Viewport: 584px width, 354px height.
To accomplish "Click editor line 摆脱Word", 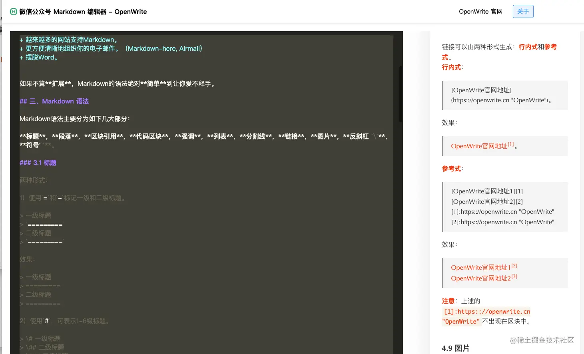I will (39, 57).
